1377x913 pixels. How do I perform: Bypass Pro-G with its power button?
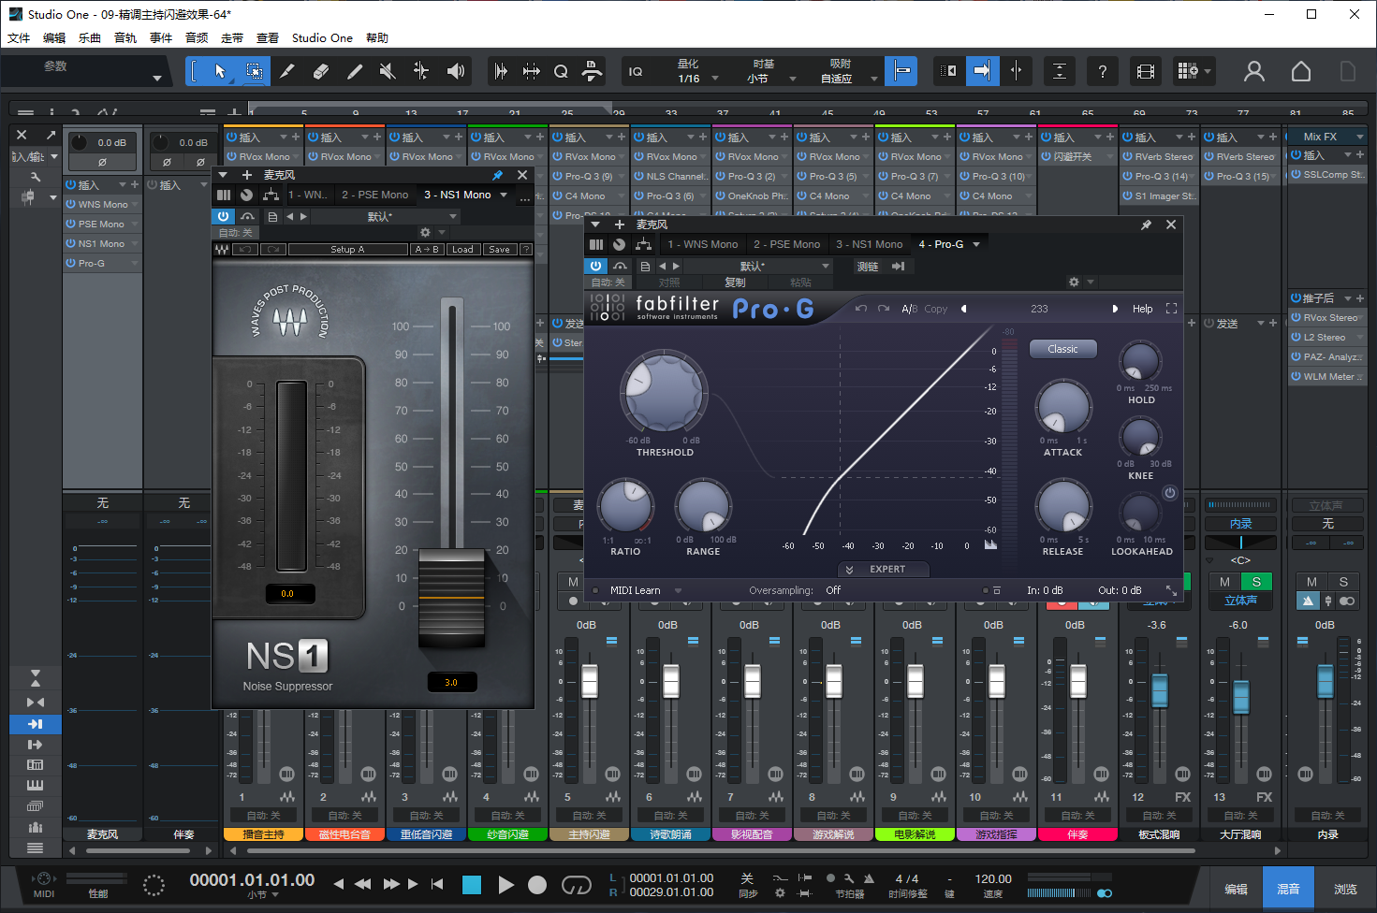pos(595,267)
